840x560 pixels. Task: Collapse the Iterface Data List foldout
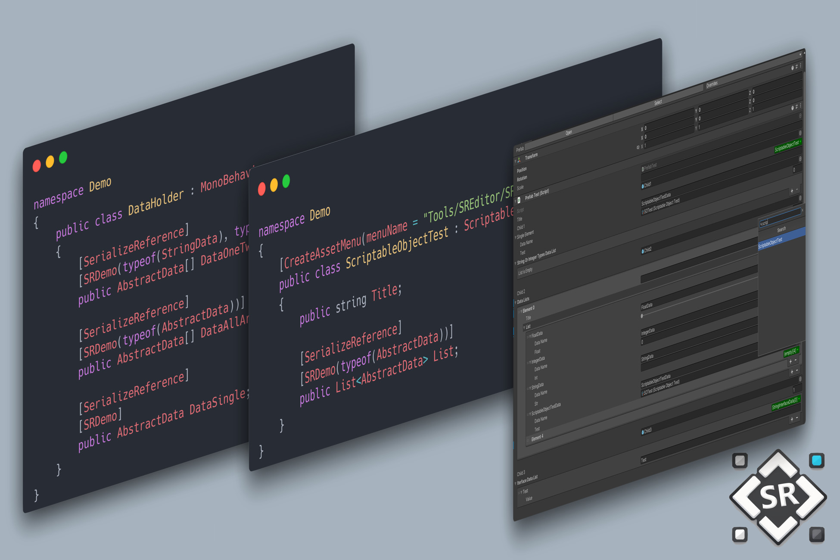(515, 483)
